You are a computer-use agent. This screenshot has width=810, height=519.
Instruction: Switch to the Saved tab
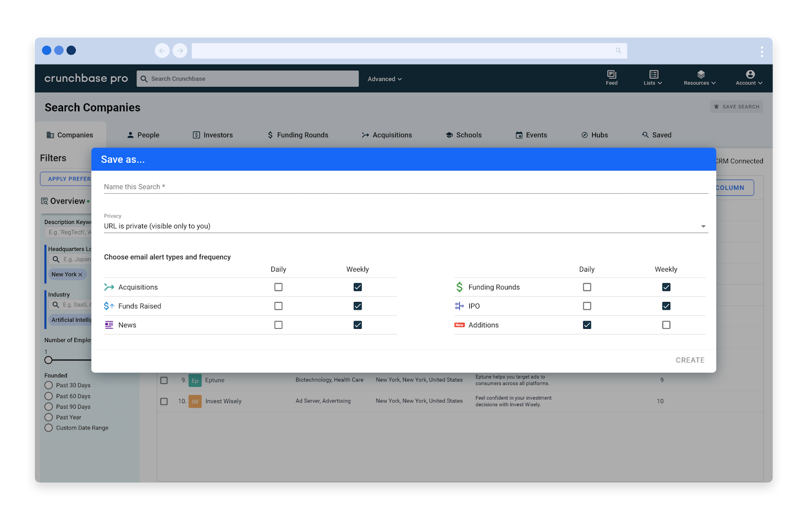click(x=657, y=135)
